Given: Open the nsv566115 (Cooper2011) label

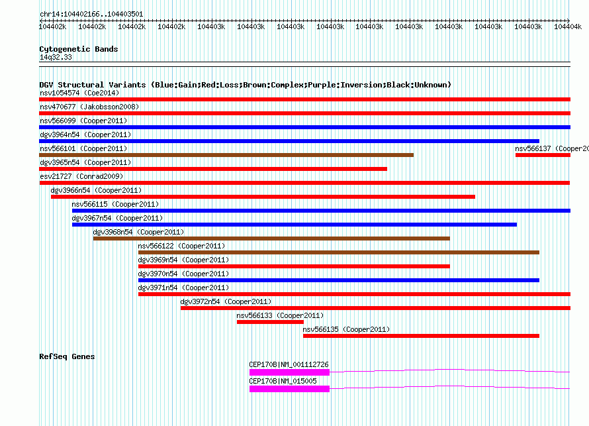Looking at the screenshot, I should pos(115,204).
